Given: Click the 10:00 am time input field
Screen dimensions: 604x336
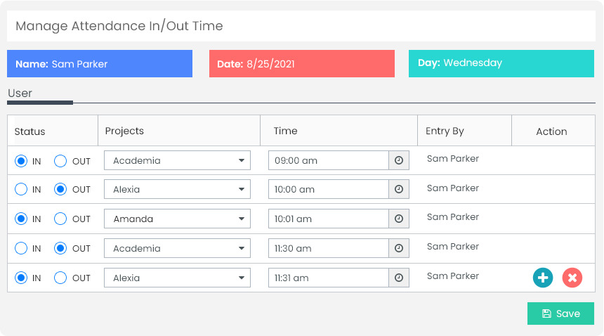Looking at the screenshot, I should (329, 190).
